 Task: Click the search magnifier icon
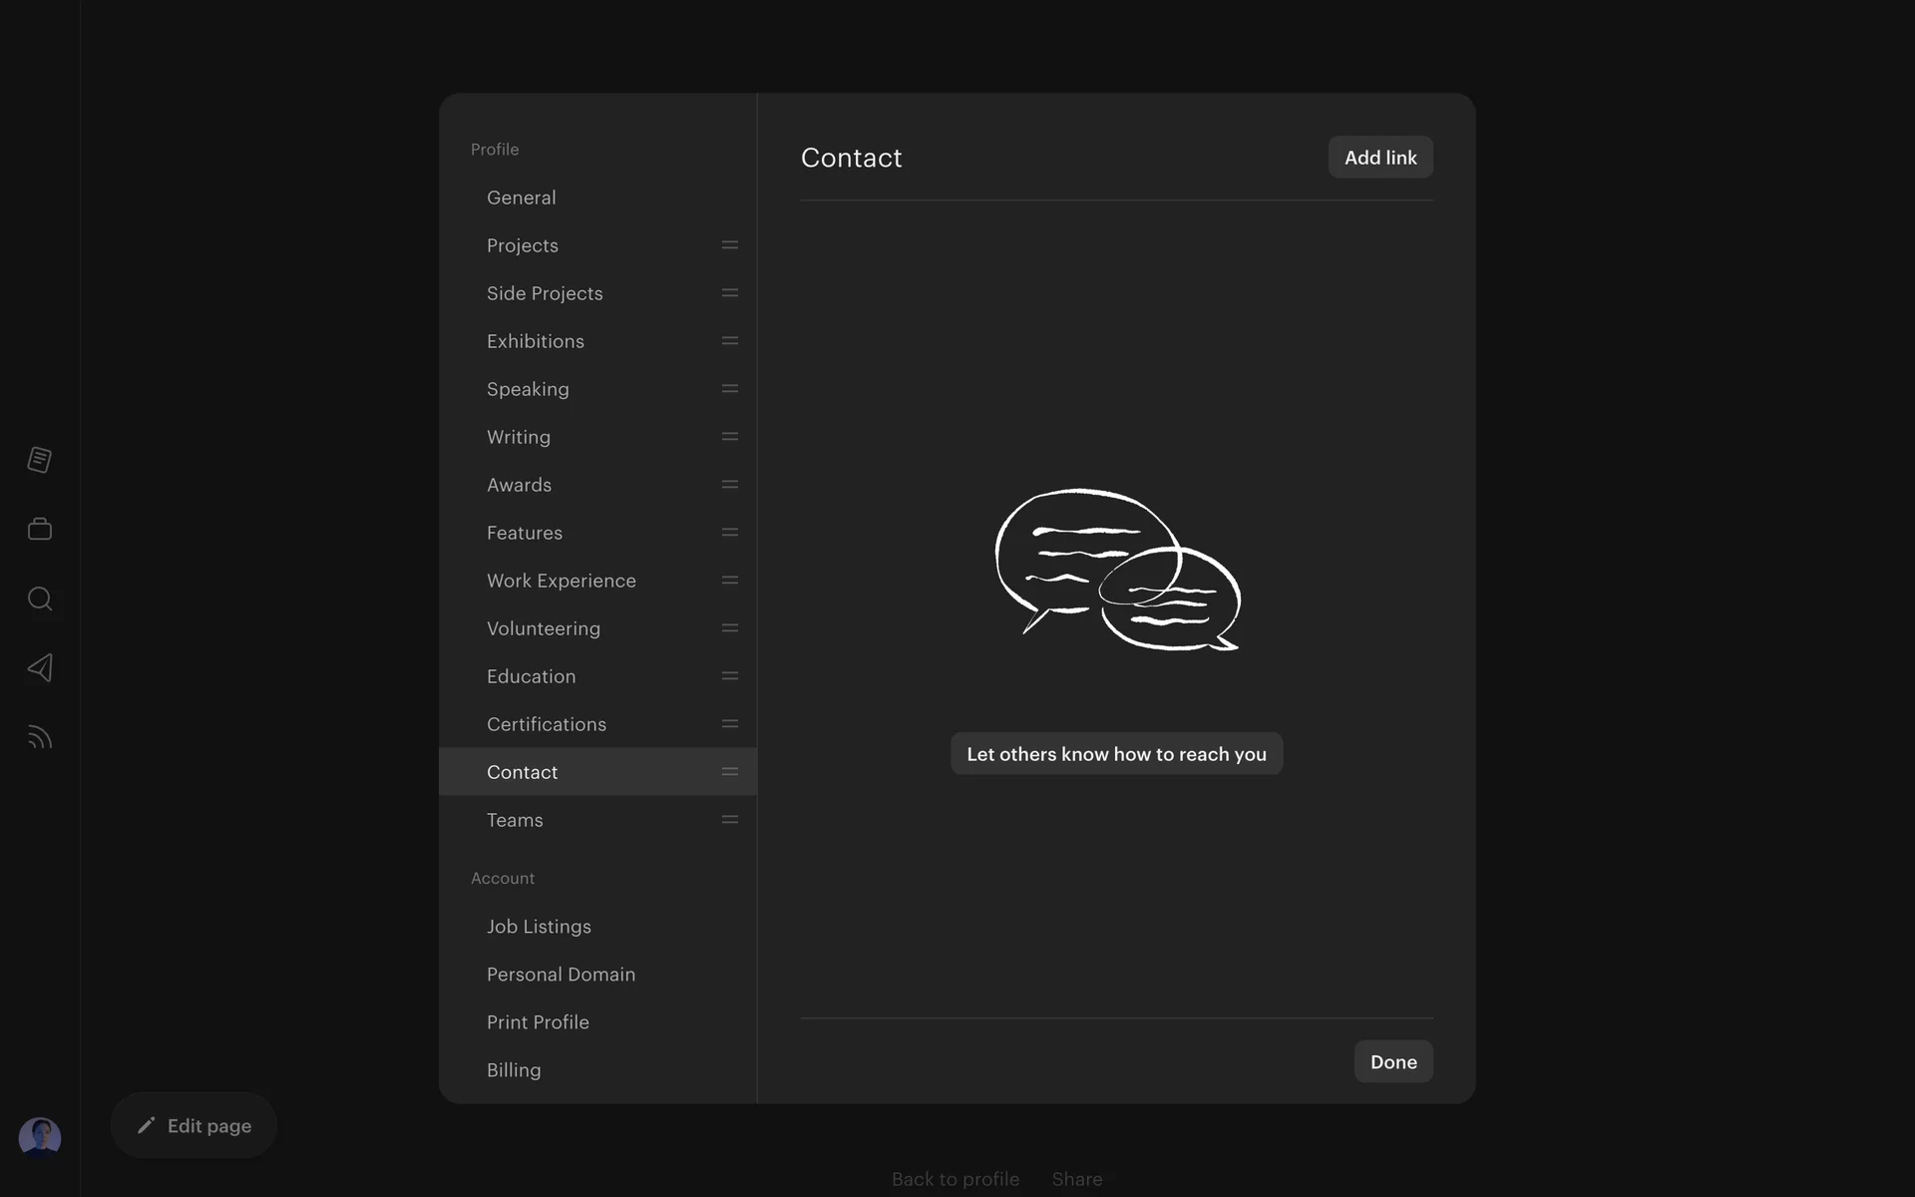pyautogui.click(x=40, y=598)
